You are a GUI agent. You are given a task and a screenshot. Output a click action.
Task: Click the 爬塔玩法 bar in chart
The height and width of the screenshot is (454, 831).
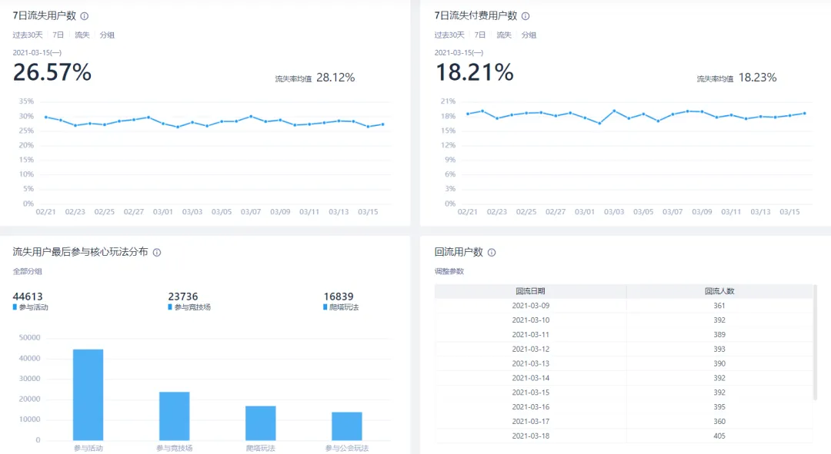tap(261, 423)
